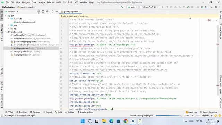Open the Layout Inspector tool window
Screen dimensions: 222x125
[208, 112]
